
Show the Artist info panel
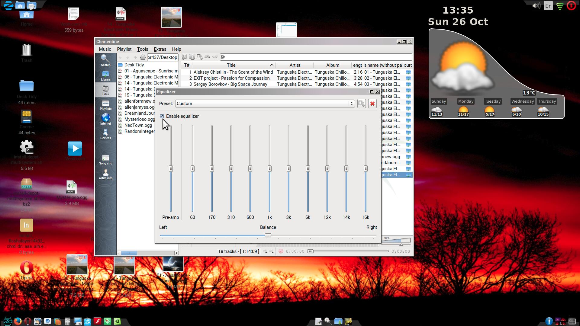(x=105, y=174)
